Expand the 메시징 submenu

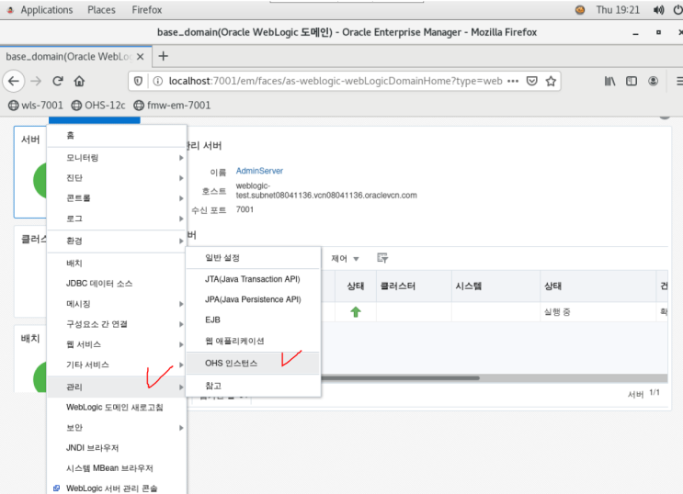click(117, 304)
